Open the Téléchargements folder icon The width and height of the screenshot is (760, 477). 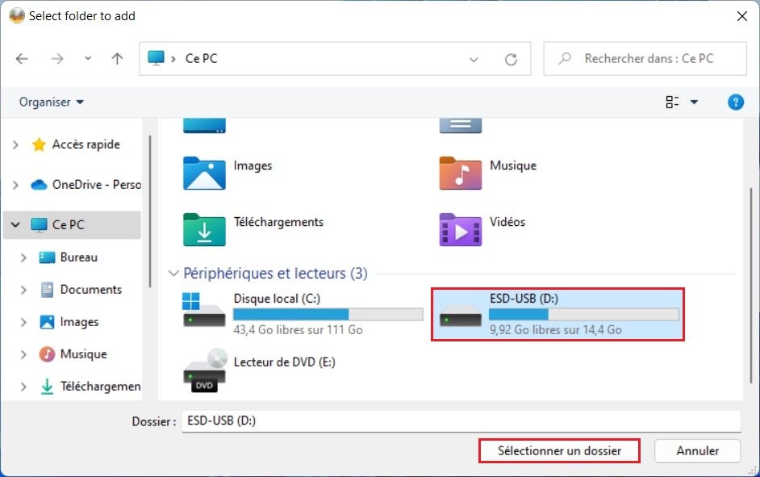(203, 230)
